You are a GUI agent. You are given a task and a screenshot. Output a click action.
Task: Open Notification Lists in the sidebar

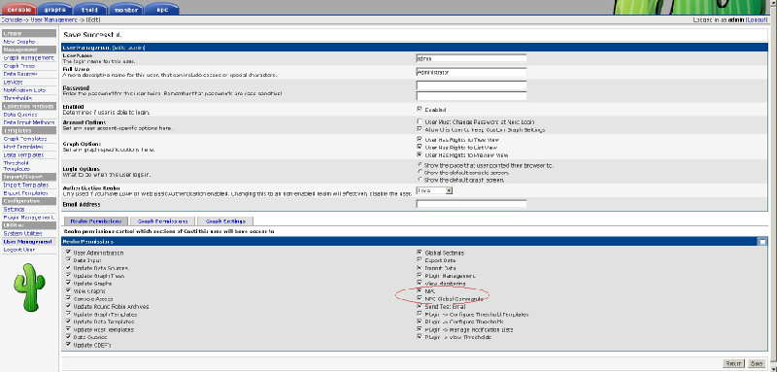[x=24, y=90]
